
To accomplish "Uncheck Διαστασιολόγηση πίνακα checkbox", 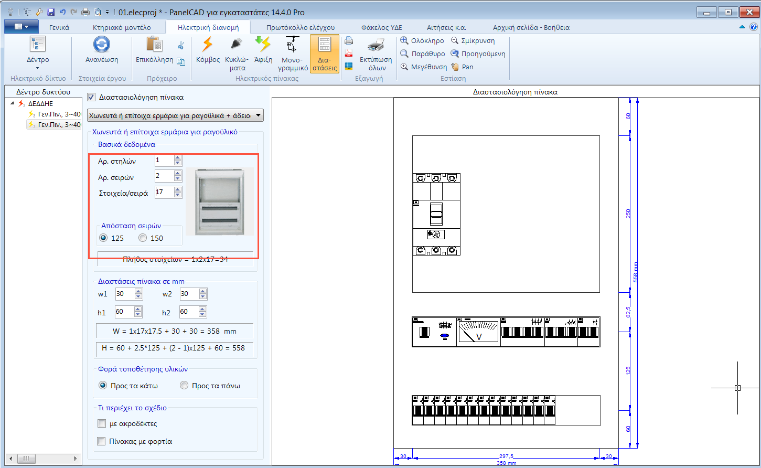I will (x=91, y=97).
